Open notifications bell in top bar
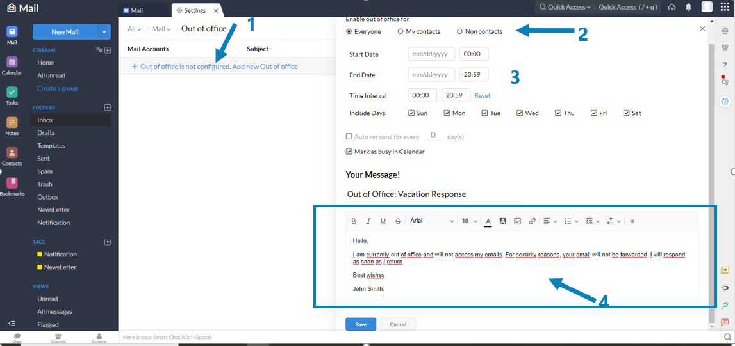The height and width of the screenshot is (346, 735). coord(688,7)
